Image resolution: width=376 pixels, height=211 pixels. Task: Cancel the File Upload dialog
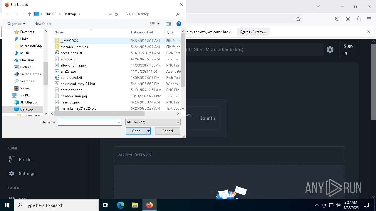click(168, 131)
